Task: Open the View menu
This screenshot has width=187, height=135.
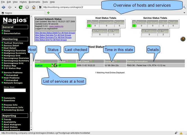Action: [x=15, y=2]
